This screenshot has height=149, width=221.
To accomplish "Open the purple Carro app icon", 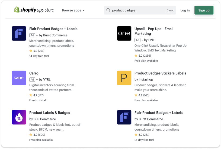I will [19, 78].
